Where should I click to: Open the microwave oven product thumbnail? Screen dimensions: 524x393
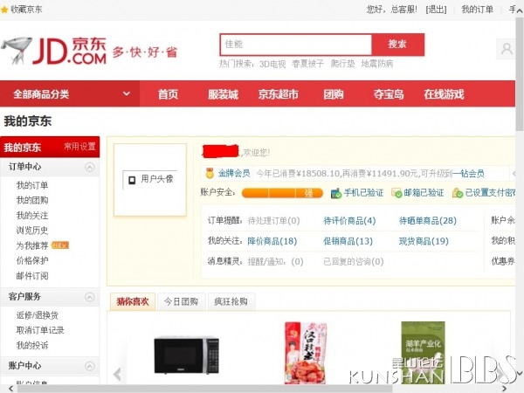(x=187, y=355)
